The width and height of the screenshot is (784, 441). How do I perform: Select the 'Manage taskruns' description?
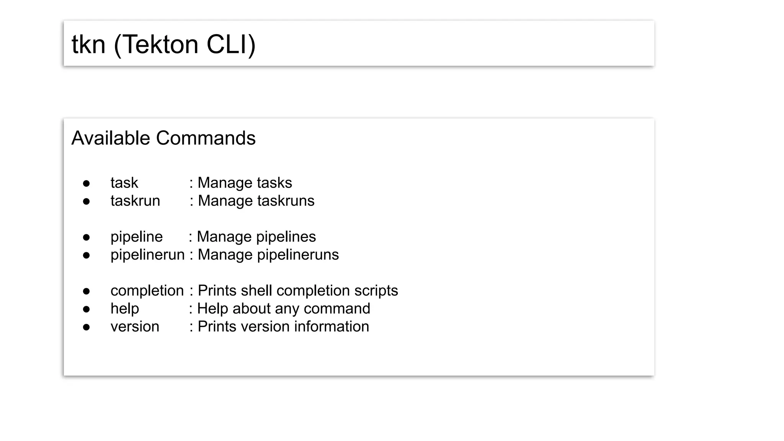[256, 201]
